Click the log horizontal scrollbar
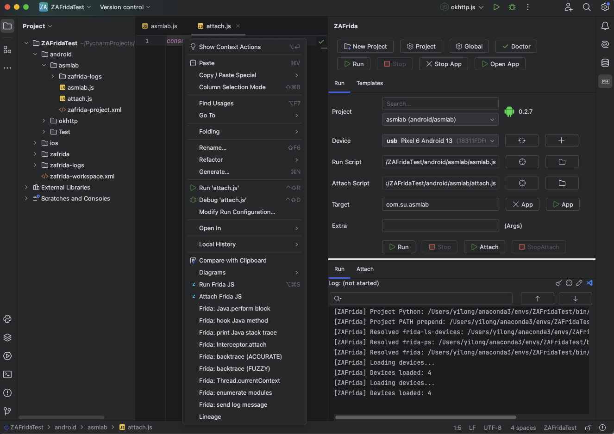 (426, 417)
